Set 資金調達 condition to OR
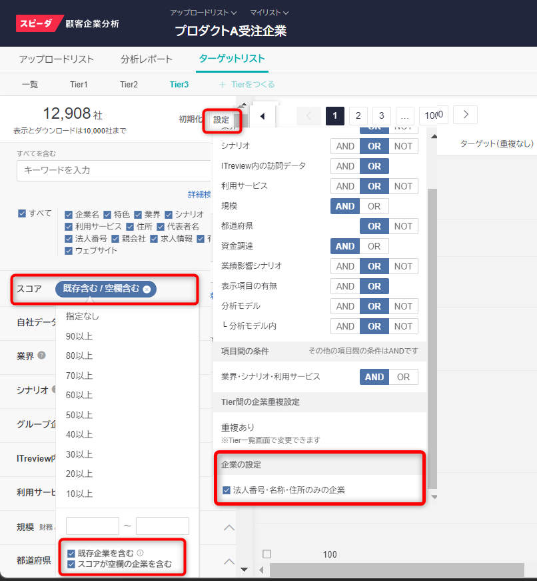The image size is (537, 581). tap(374, 246)
